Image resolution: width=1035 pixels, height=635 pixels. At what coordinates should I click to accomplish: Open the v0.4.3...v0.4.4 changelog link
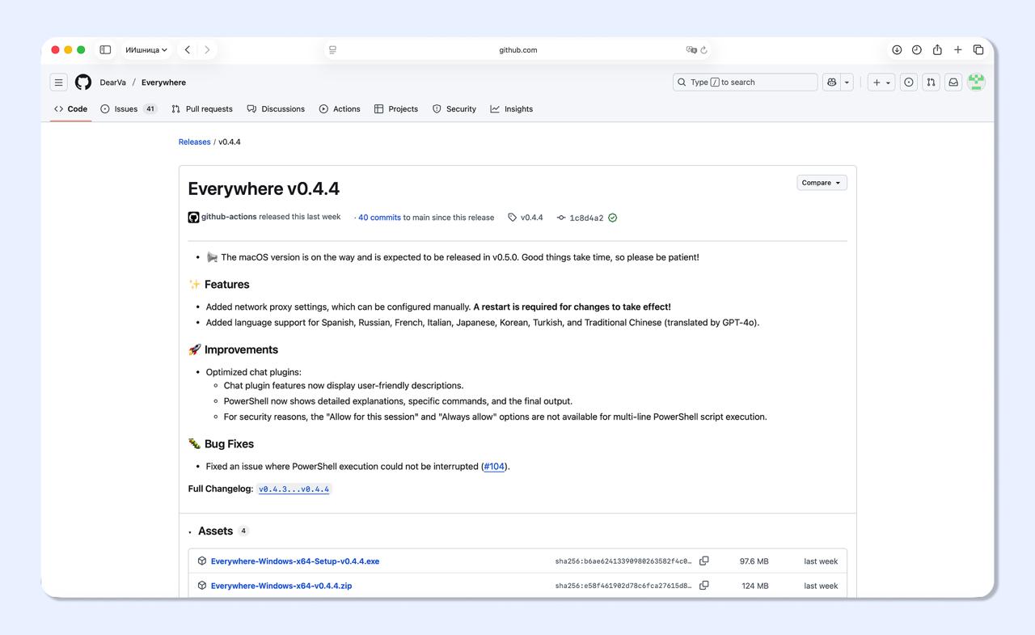click(294, 489)
